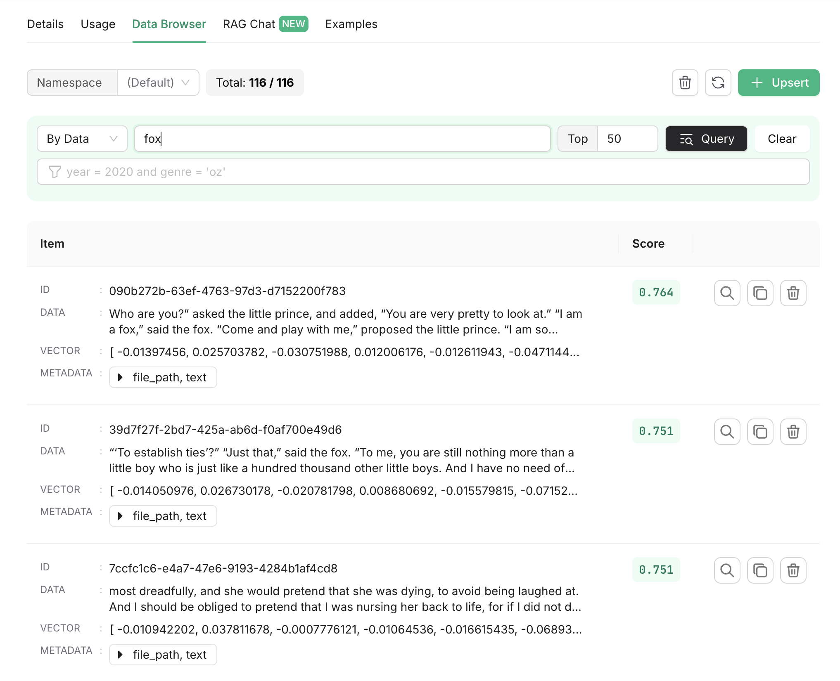Click the Upsert button
Image resolution: width=840 pixels, height=681 pixels.
click(778, 82)
